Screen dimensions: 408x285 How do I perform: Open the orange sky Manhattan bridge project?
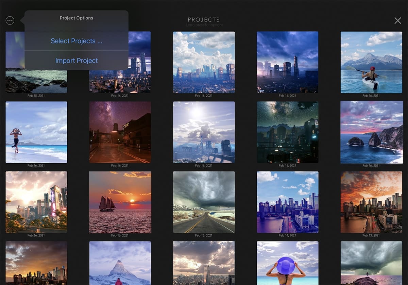click(371, 202)
